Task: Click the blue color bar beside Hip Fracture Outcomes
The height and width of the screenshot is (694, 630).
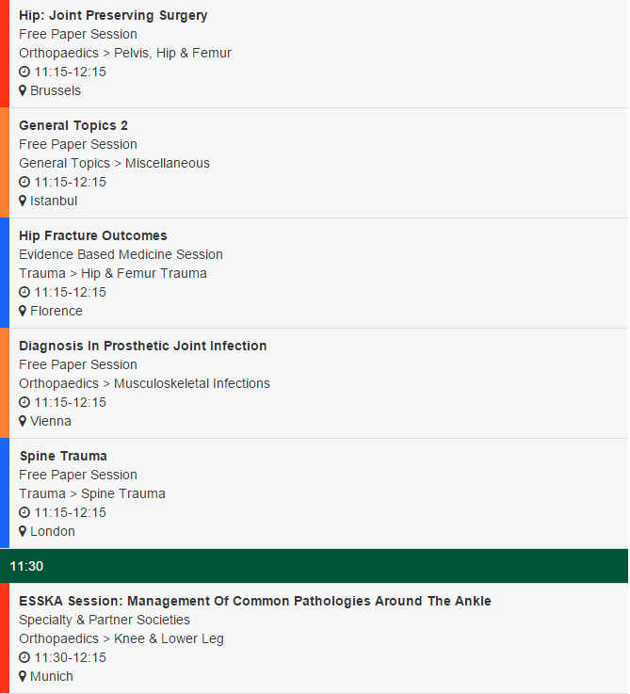Action: [x=5, y=273]
